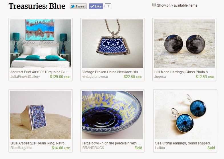
Task: Open the Blue Arabesque ring photo
Action: tap(41, 115)
